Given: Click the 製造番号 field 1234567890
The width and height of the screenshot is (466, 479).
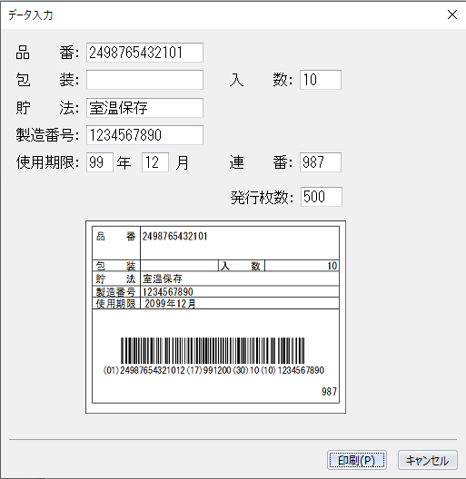Looking at the screenshot, I should (144, 135).
